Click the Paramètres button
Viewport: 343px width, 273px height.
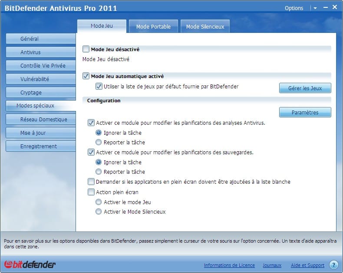tap(305, 112)
